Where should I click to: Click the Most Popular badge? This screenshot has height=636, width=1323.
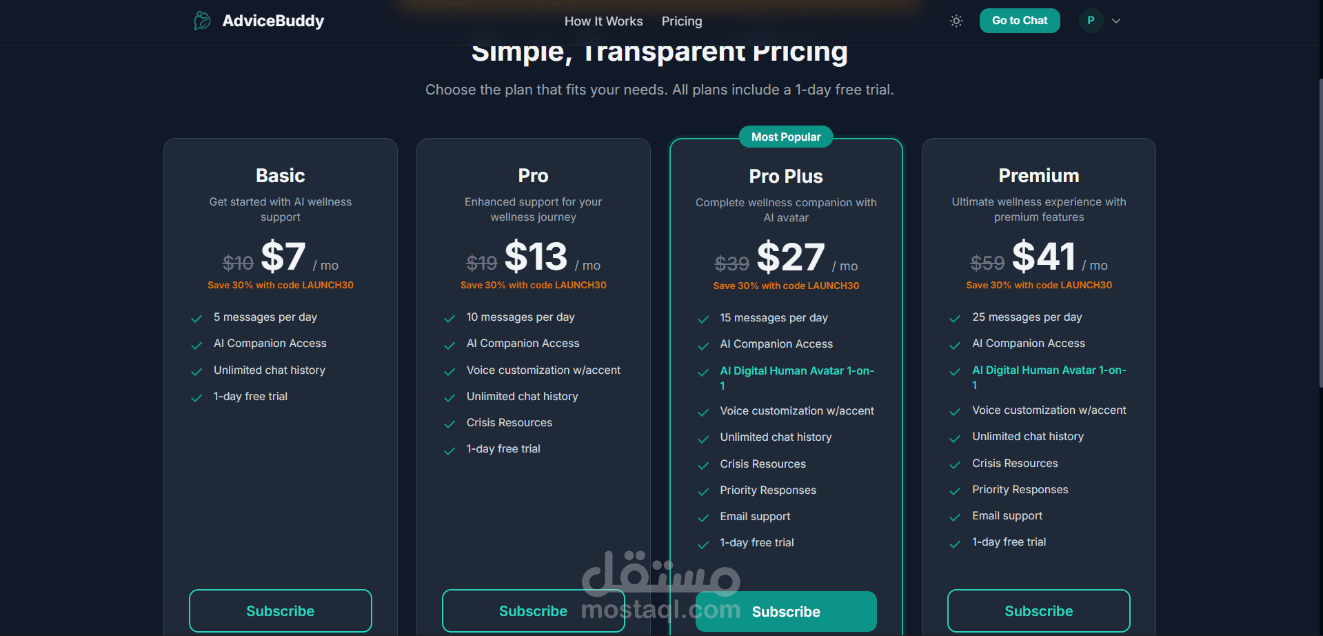click(786, 137)
